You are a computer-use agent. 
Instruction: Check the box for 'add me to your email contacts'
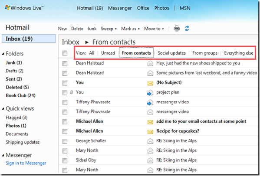[65, 122]
